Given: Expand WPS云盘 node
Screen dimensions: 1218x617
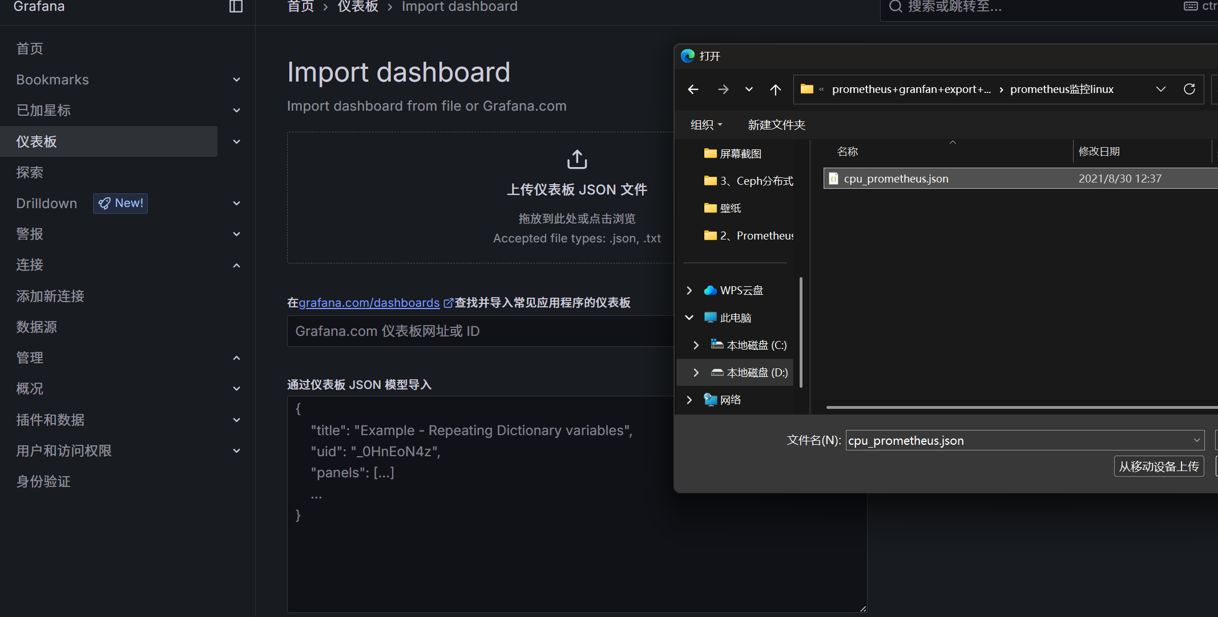Looking at the screenshot, I should [689, 290].
